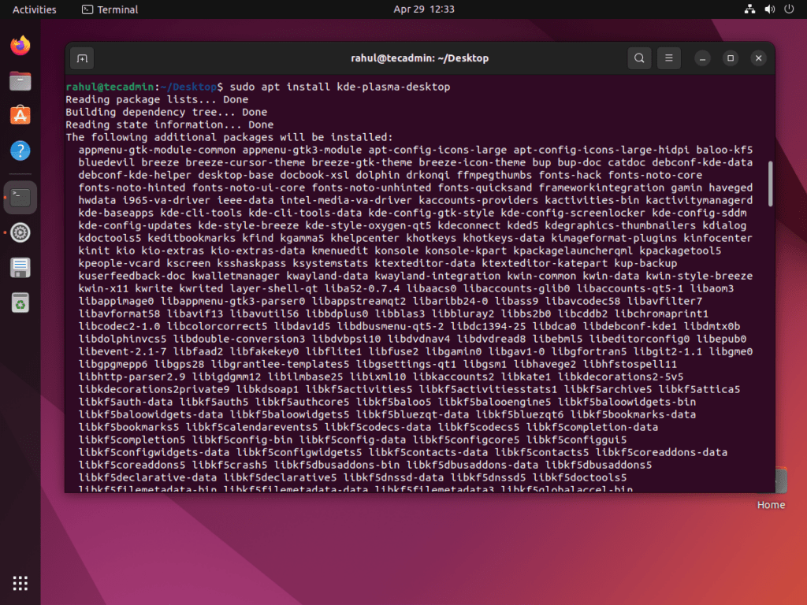Select the Terminal icon in the dock
Screen dimensions: 807x605
20,198
